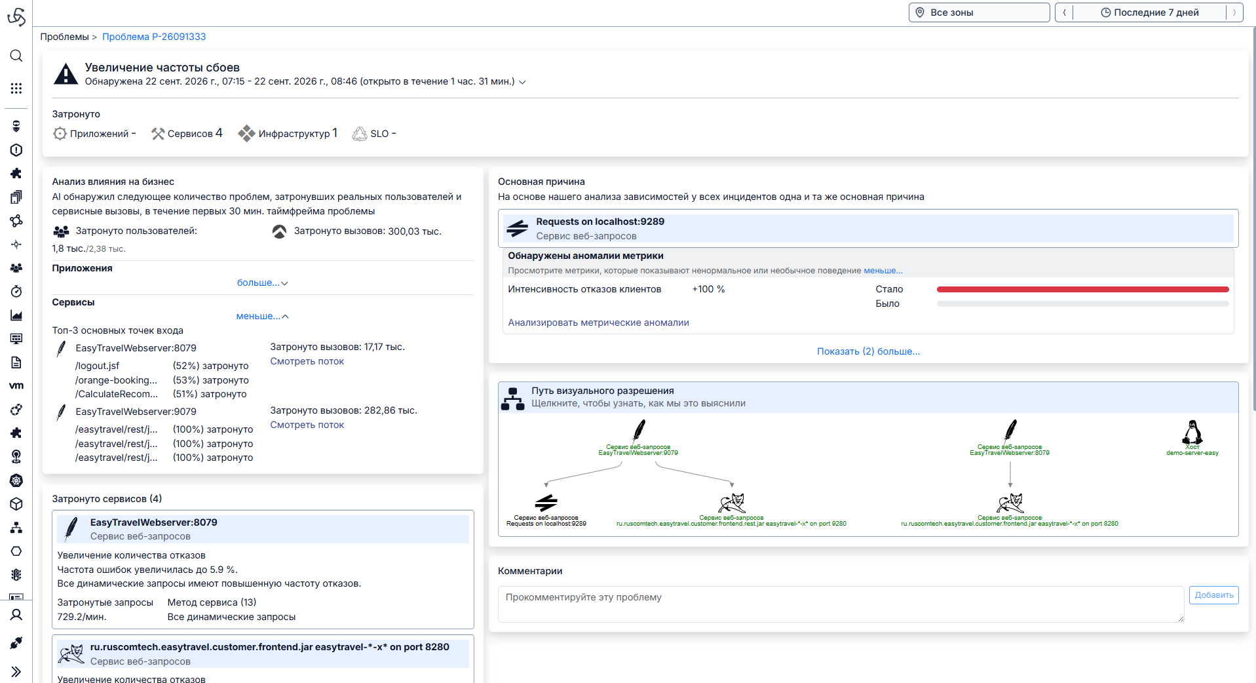
Task: Open the Requests on localhost:9289 root cause entry
Action: pos(868,229)
